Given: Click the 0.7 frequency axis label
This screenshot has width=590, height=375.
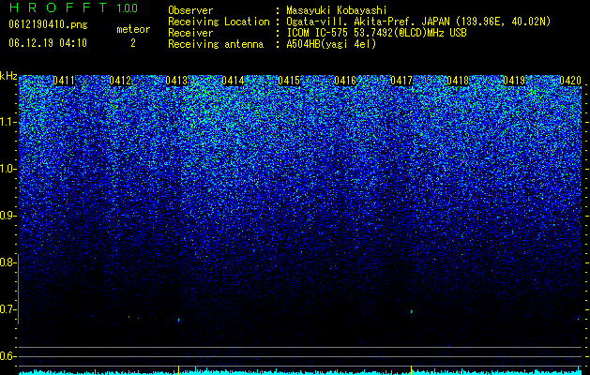Looking at the screenshot, I should [x=8, y=309].
